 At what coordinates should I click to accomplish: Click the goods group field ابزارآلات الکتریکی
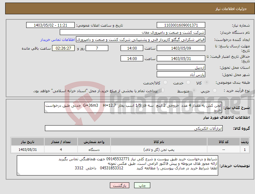[x=134, y=128]
